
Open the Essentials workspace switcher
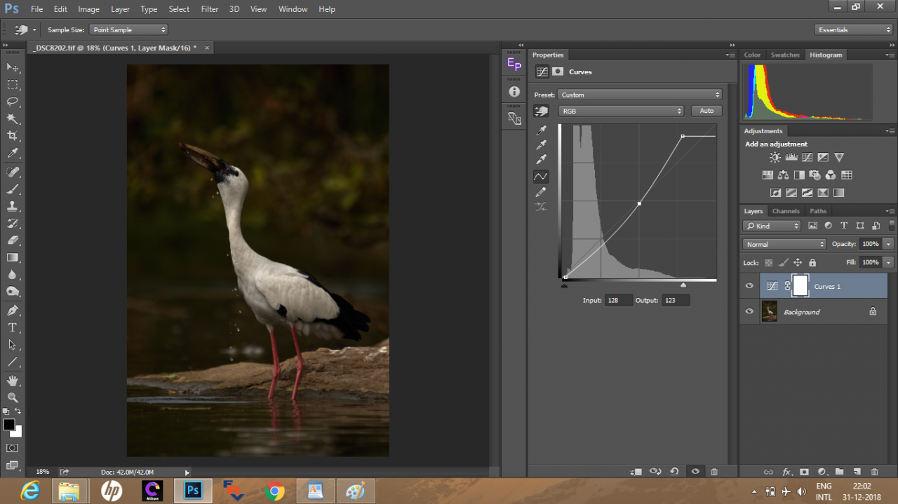point(853,29)
